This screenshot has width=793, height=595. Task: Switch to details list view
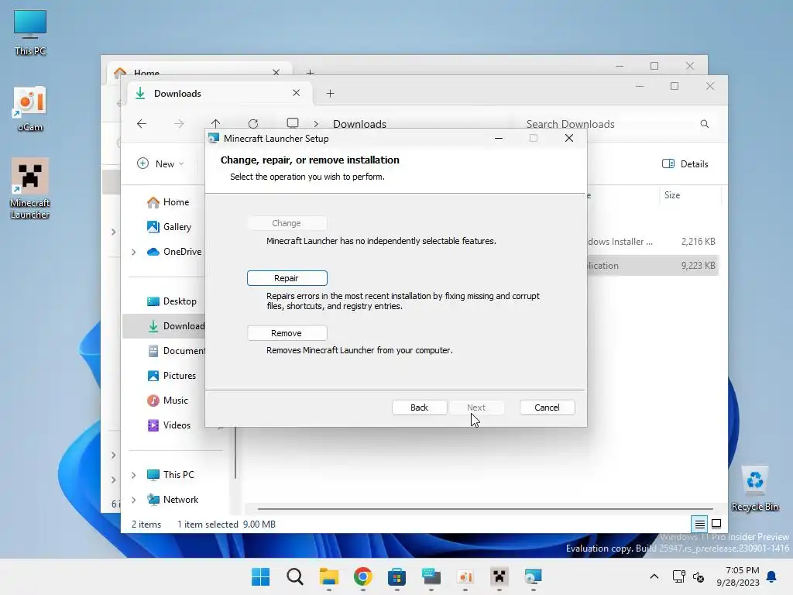699,524
